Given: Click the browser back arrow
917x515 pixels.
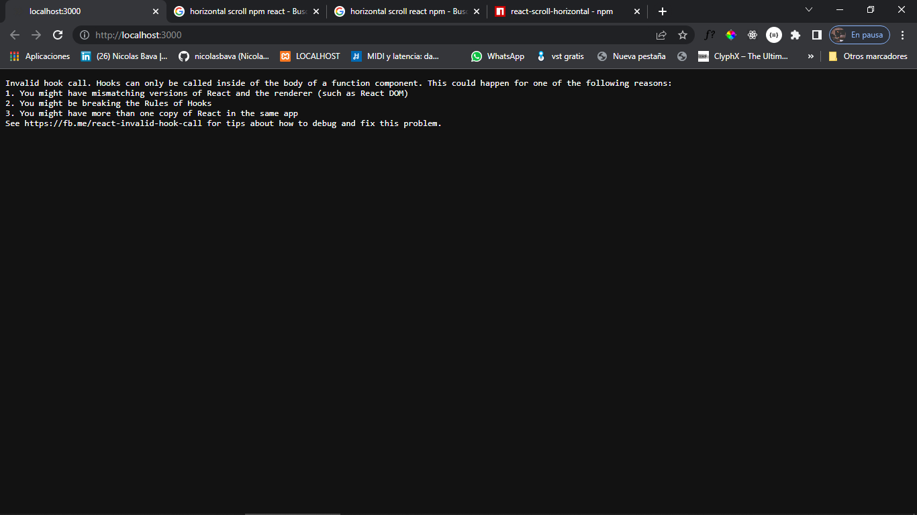Looking at the screenshot, I should pyautogui.click(x=15, y=35).
